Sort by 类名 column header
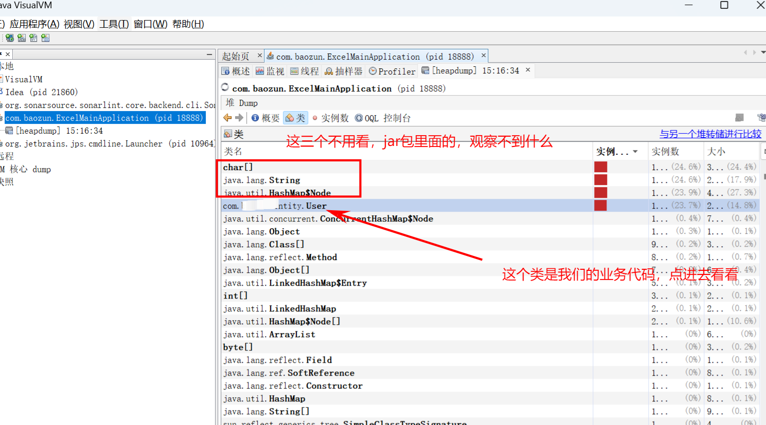766x425 pixels. 407,151
